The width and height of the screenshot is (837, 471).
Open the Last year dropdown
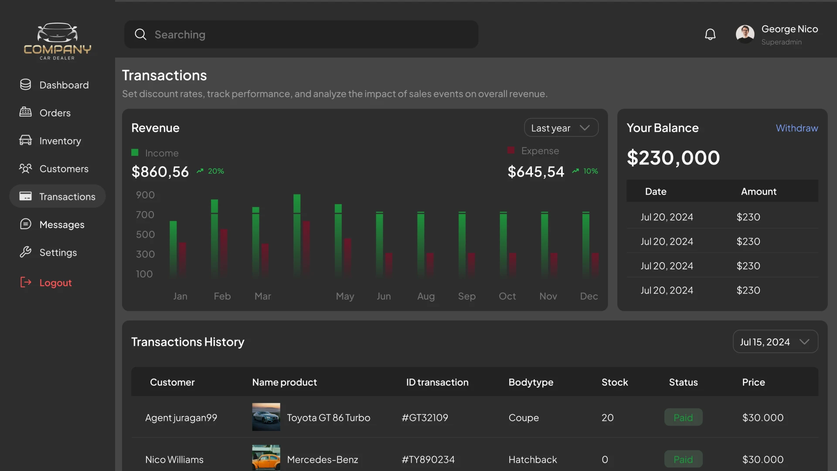(561, 128)
